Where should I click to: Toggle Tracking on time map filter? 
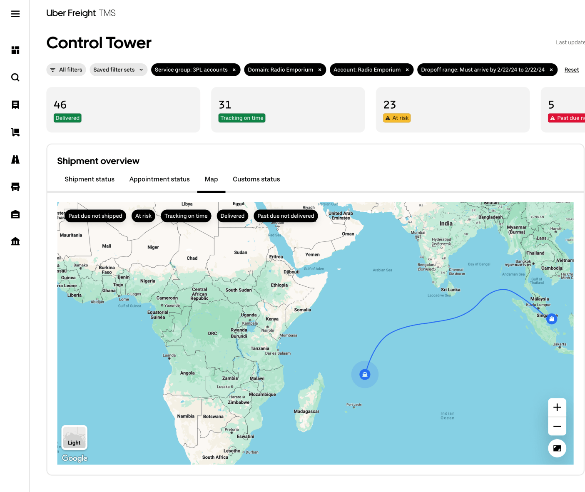(186, 216)
